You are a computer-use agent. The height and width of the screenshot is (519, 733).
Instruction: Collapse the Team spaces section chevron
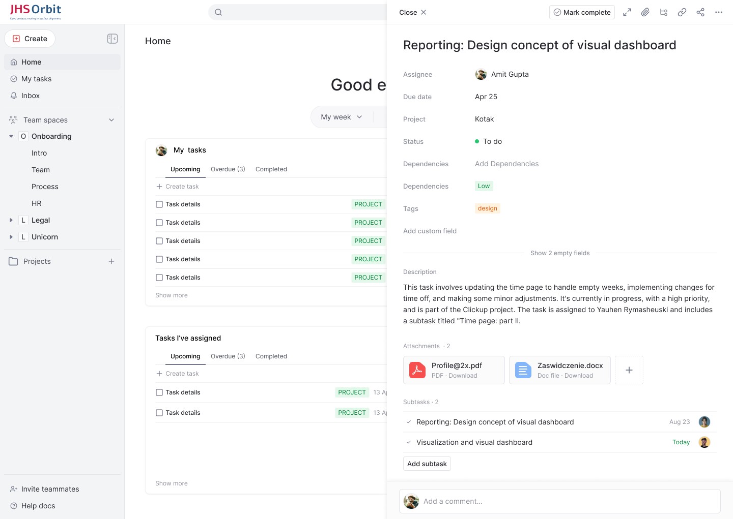tap(111, 120)
